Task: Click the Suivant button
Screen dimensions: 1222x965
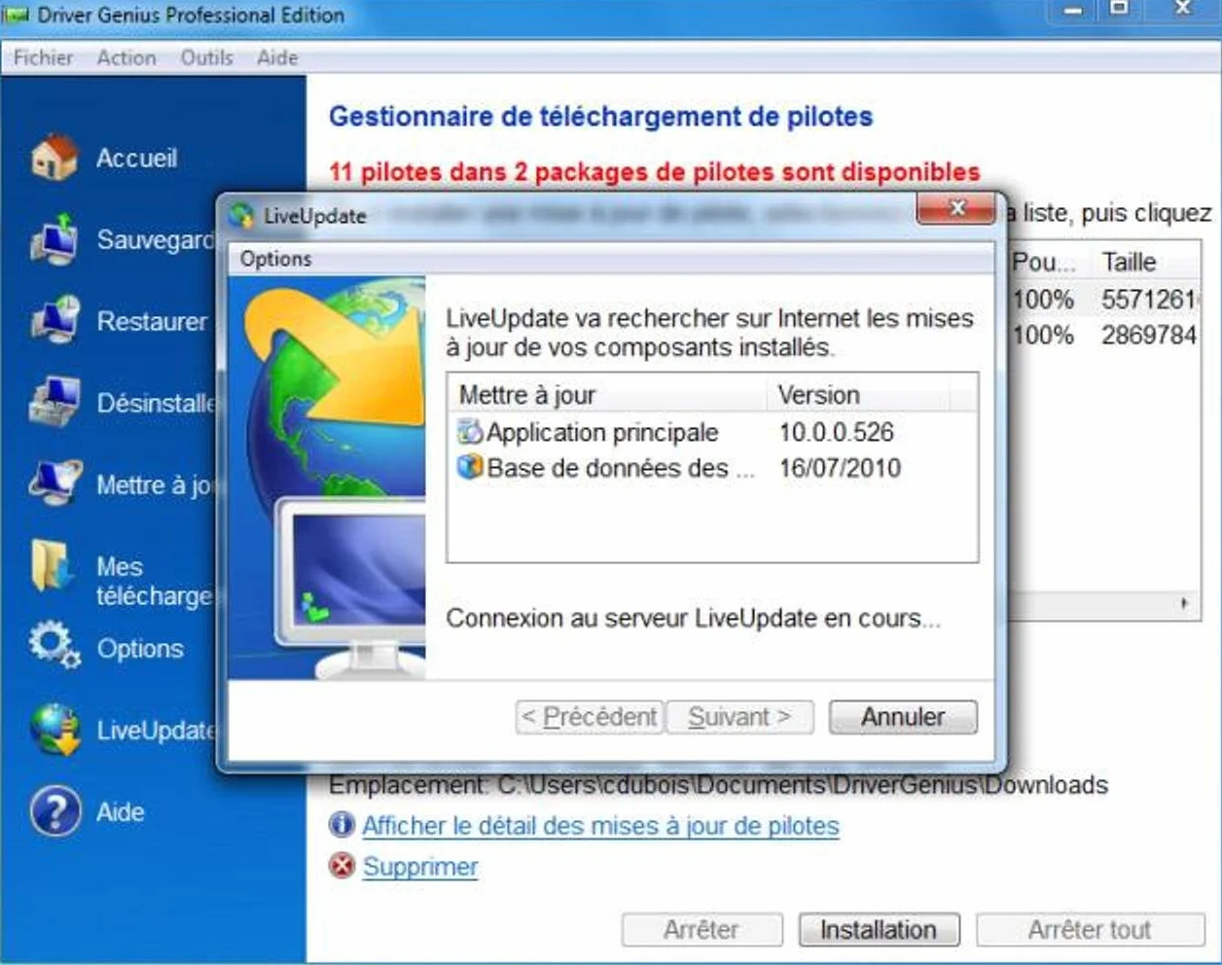Action: coord(739,717)
